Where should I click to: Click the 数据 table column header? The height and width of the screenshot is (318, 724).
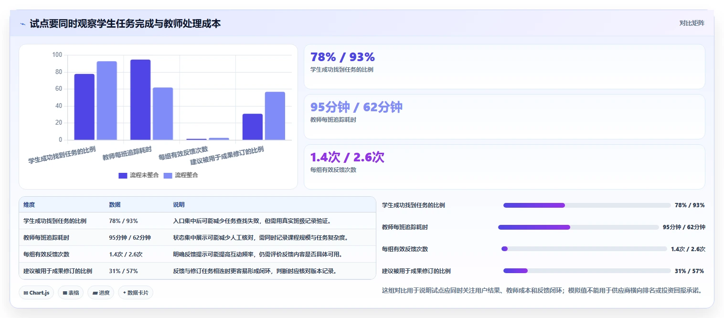(x=115, y=205)
